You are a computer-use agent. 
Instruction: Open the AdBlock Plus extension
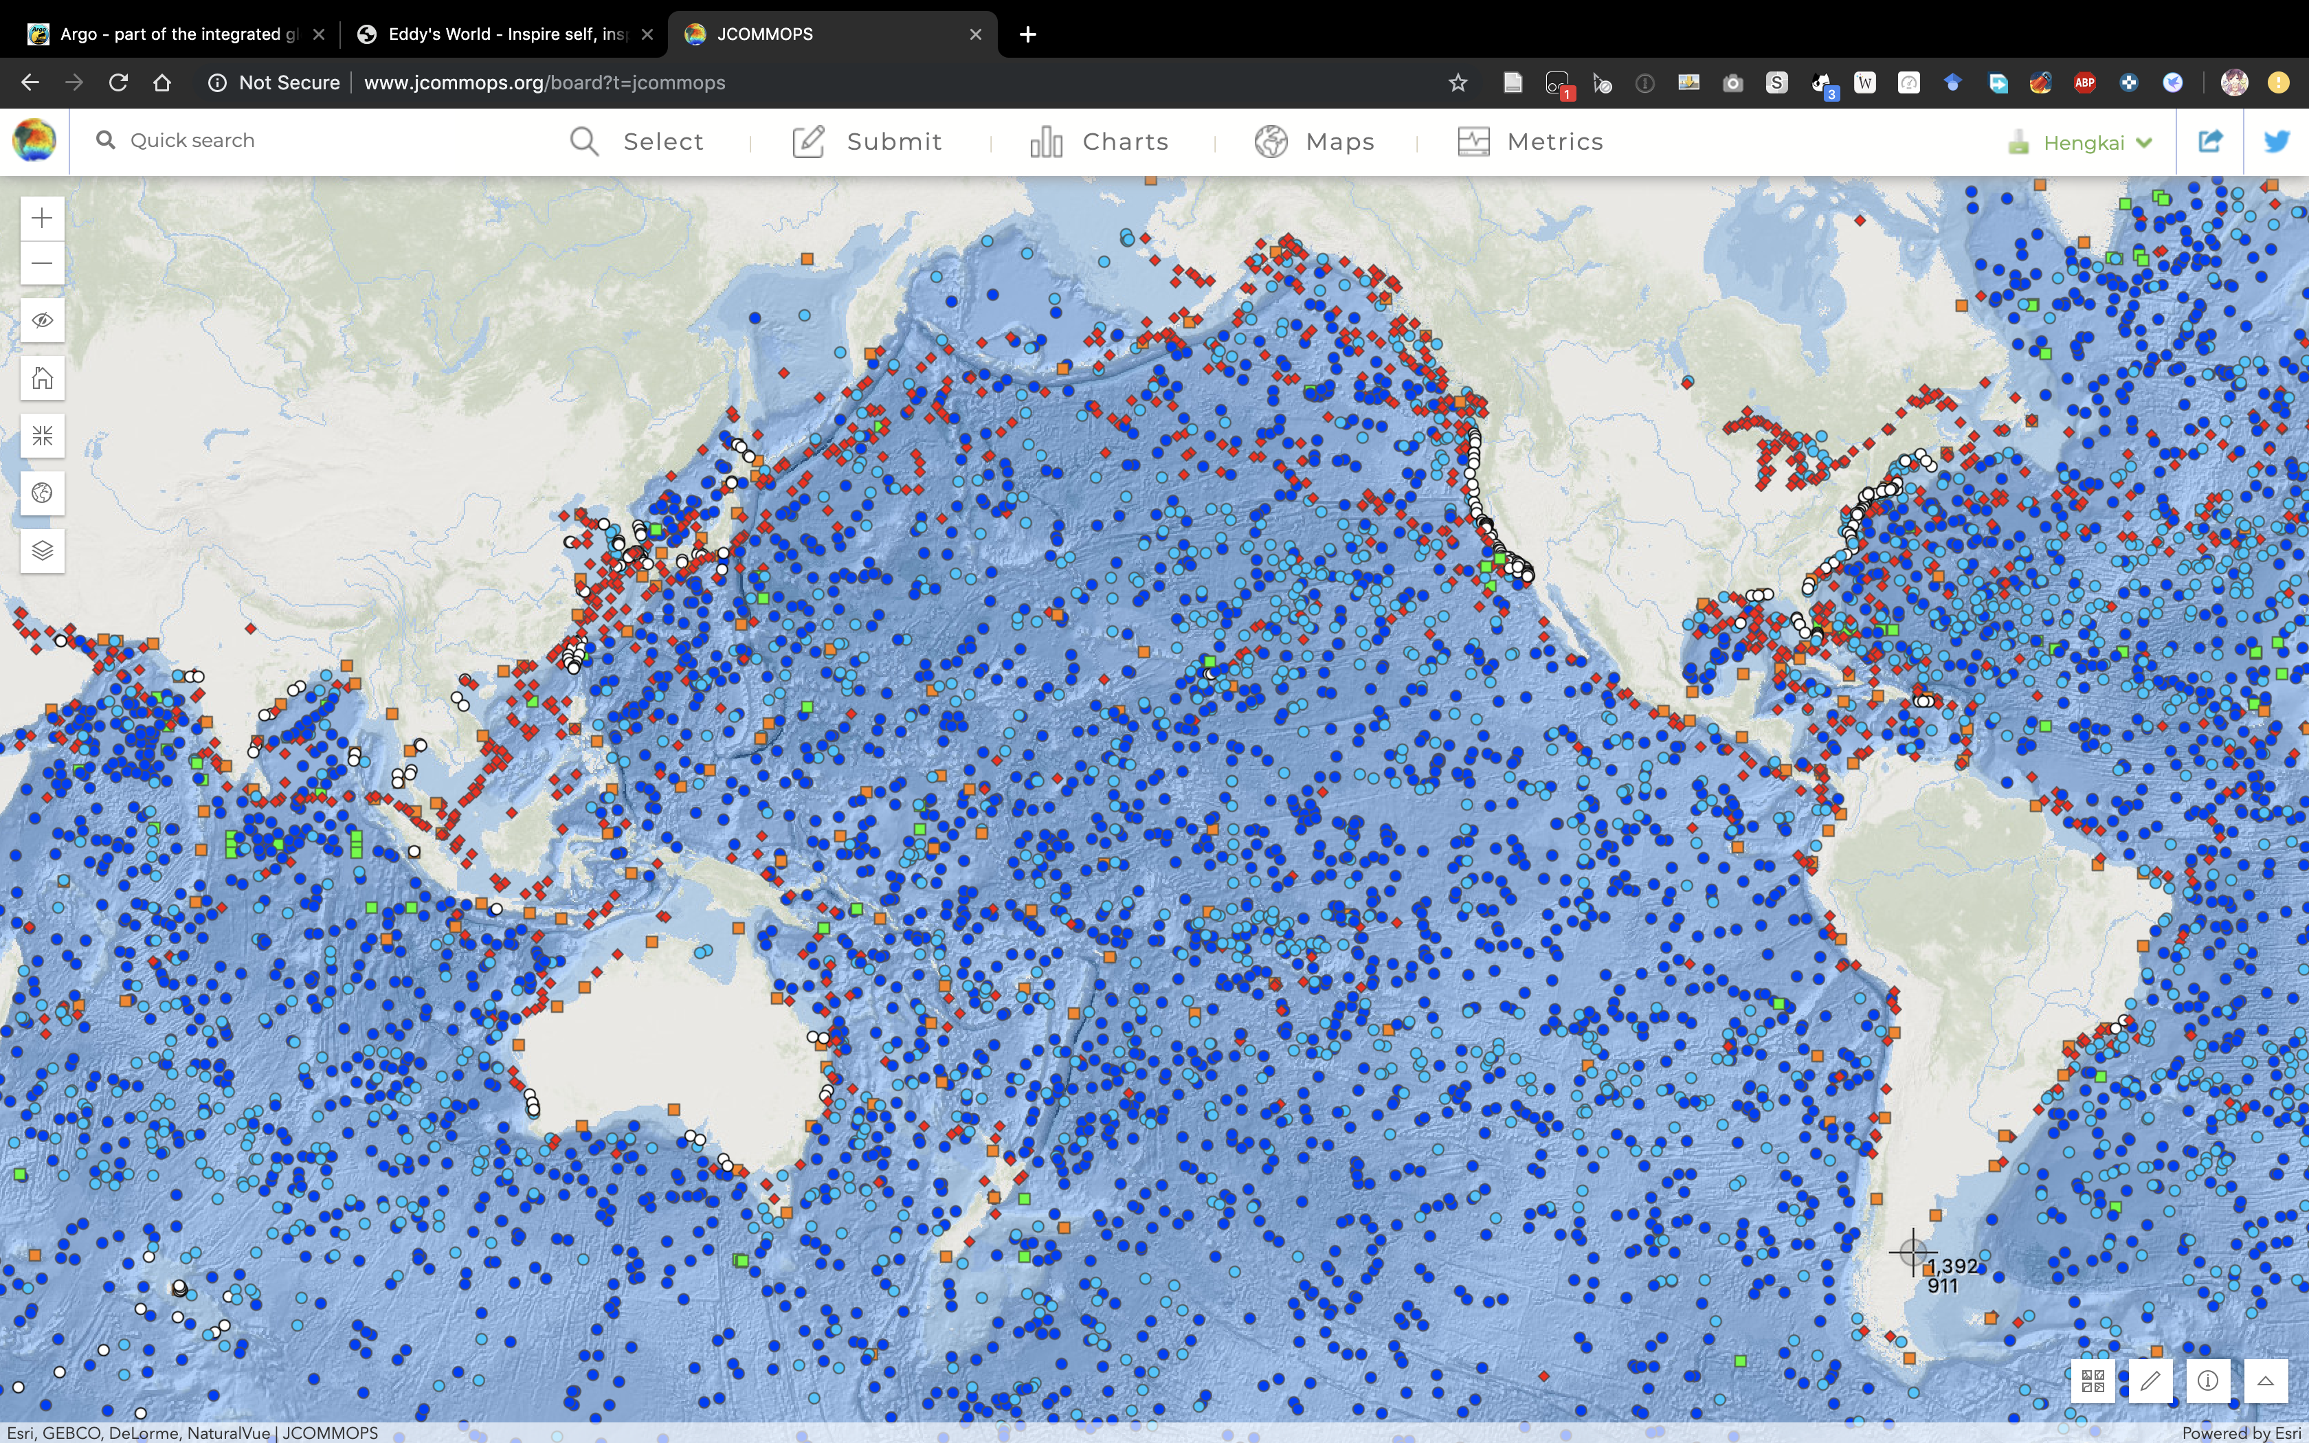click(2085, 83)
